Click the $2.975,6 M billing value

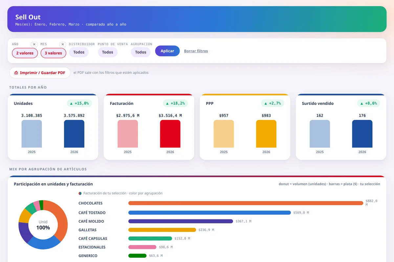pos(128,115)
